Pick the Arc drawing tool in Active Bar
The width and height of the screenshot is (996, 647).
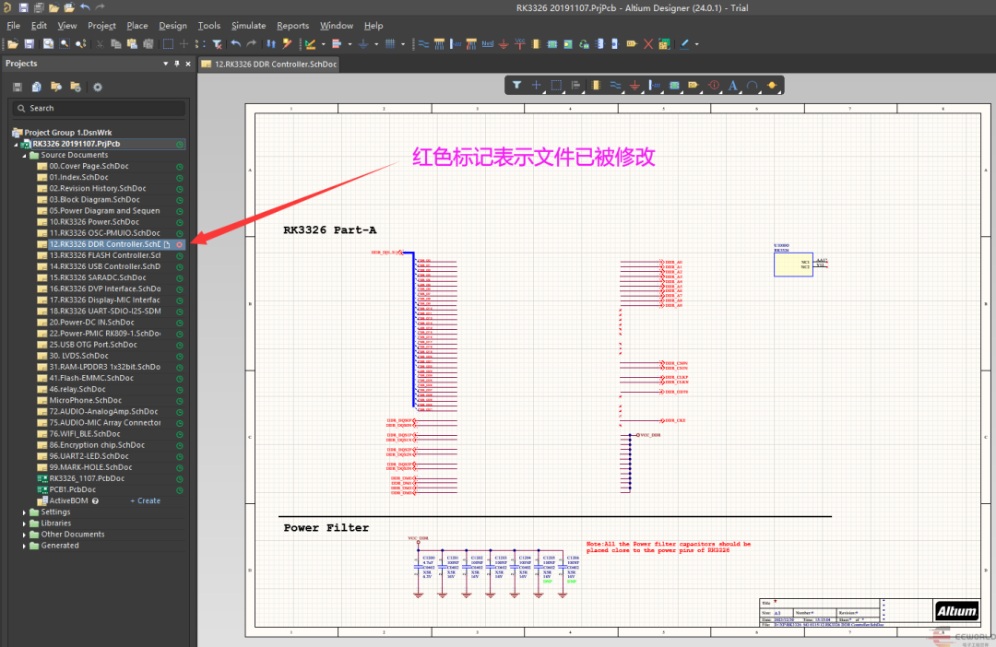753,85
